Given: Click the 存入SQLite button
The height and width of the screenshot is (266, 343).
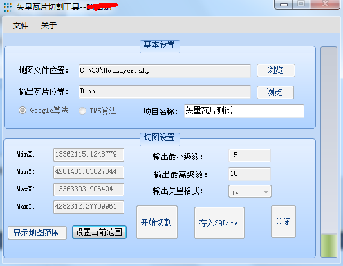Looking at the screenshot, I should coord(219,223).
